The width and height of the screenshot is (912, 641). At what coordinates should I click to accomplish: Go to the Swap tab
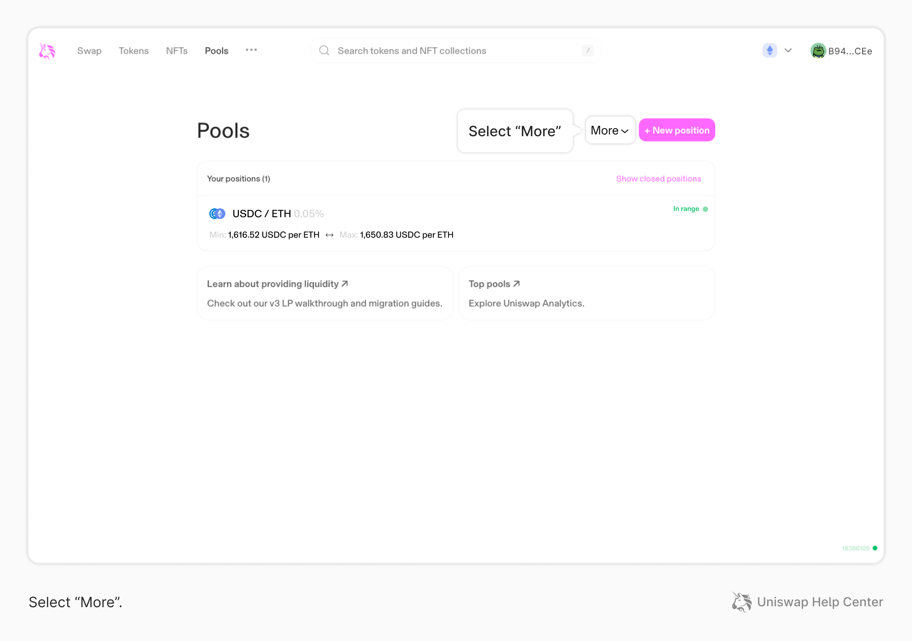click(x=89, y=51)
